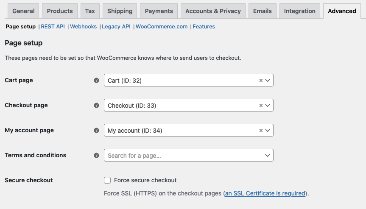
Task: Click help icon beside Terms and conditions
Action: point(96,155)
